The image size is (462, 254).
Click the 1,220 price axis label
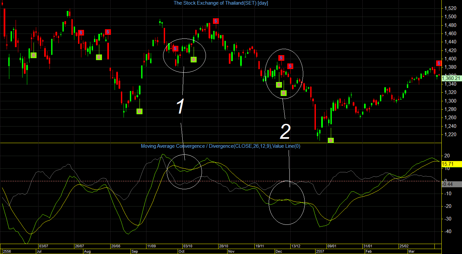(450, 134)
